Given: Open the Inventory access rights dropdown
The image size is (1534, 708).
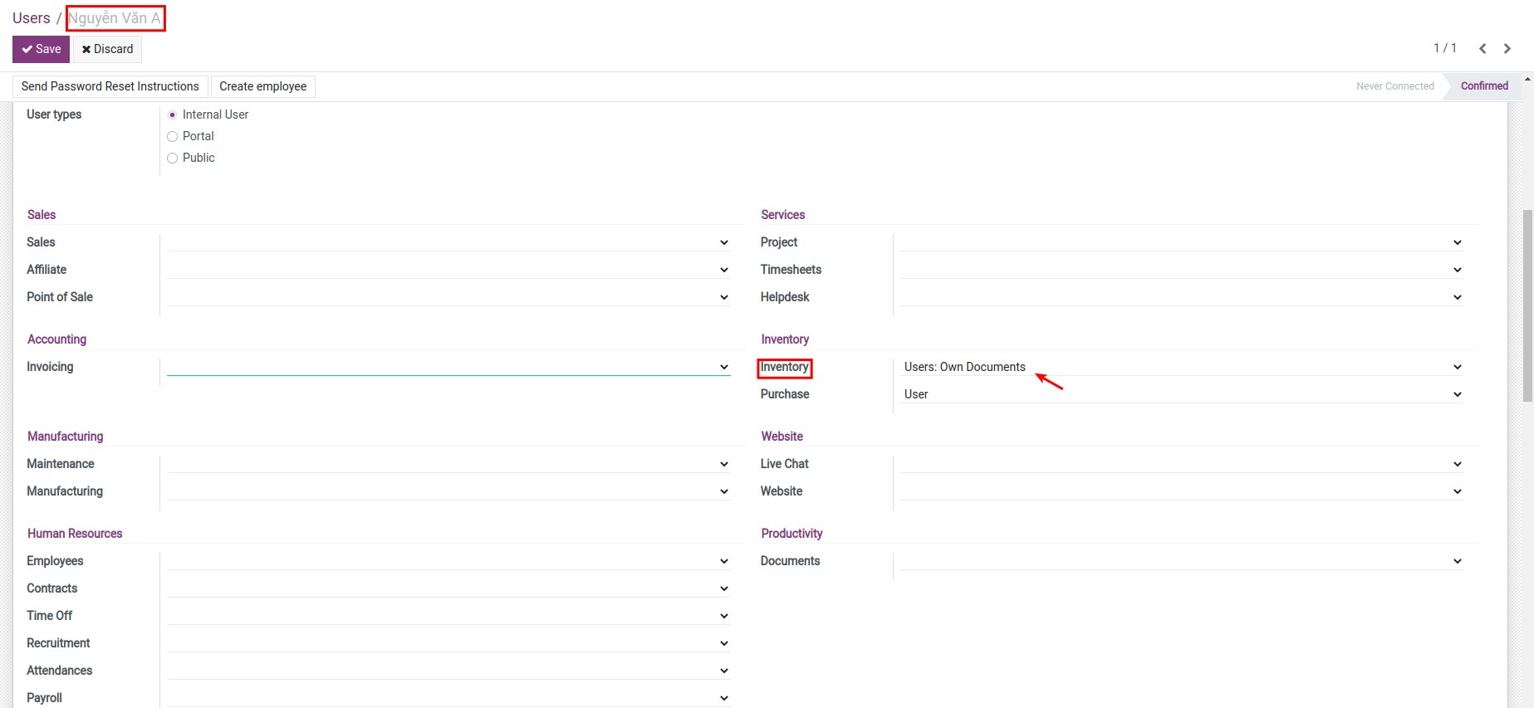Looking at the screenshot, I should 1181,367.
